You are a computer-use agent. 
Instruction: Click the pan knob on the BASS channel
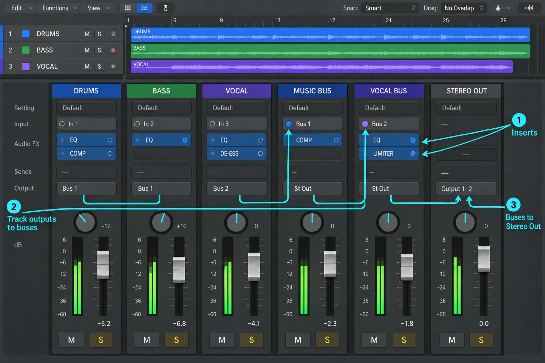[161, 222]
